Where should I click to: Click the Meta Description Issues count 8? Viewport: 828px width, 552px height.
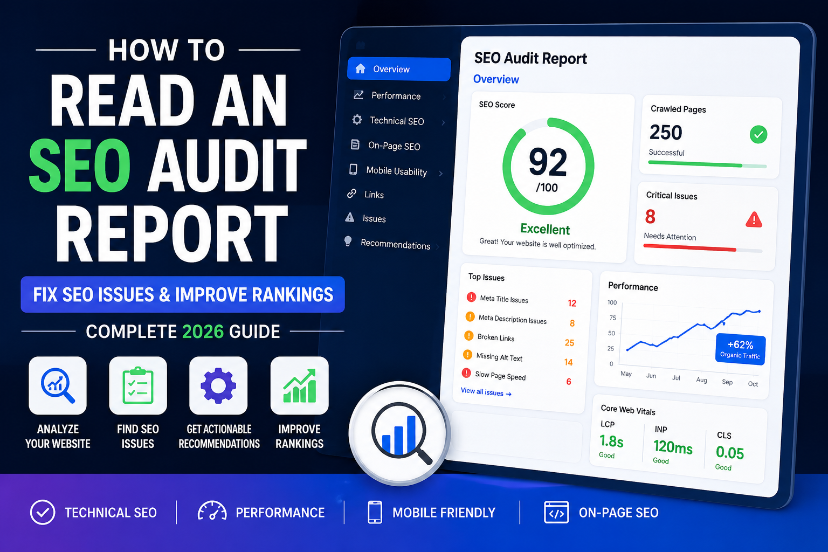[x=572, y=323]
